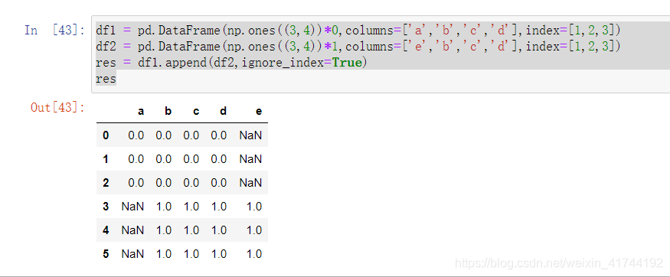Select column header 'e' in output table
Viewport: 670px width, 277px height.
[259, 112]
